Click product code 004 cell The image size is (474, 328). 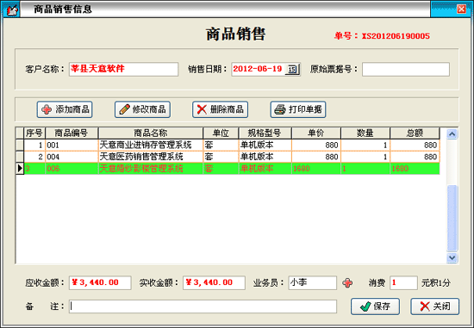click(x=72, y=157)
